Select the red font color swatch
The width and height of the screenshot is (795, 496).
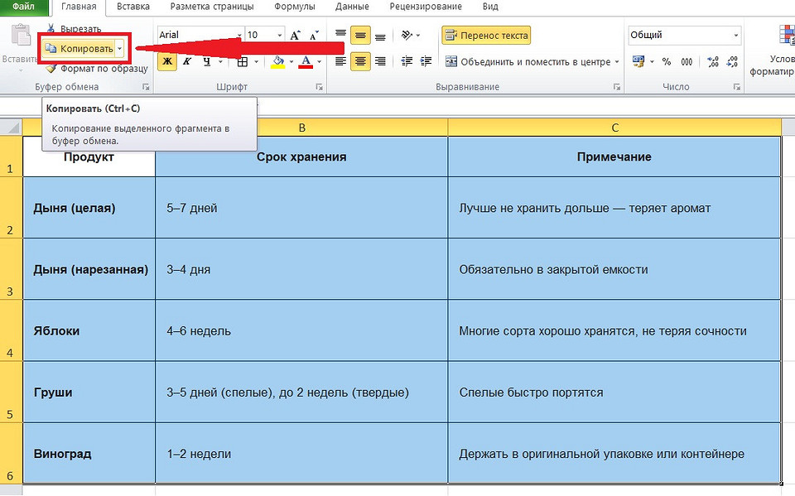point(306,65)
